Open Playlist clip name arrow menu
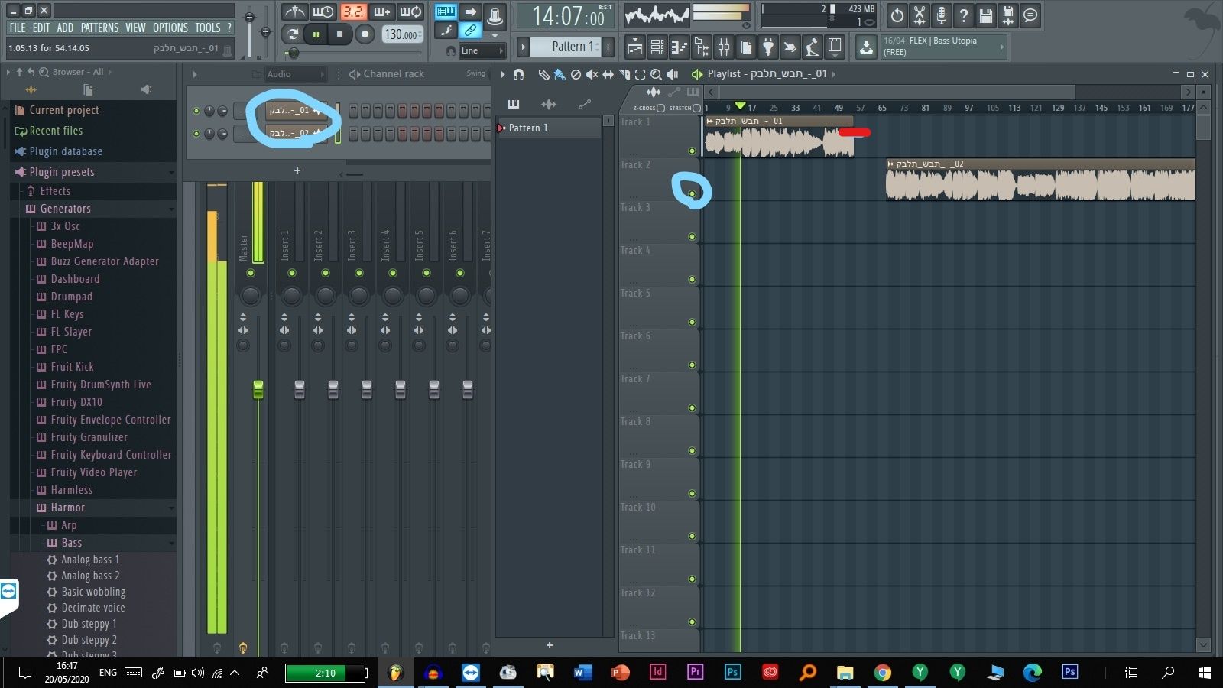This screenshot has height=688, width=1223. tap(833, 74)
